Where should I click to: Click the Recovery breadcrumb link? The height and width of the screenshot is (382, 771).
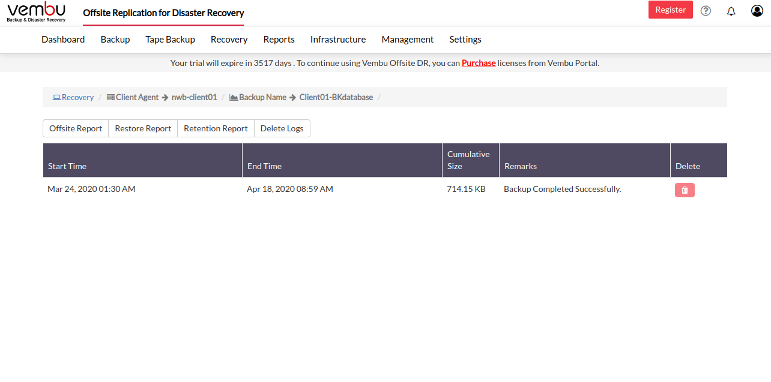coord(73,97)
